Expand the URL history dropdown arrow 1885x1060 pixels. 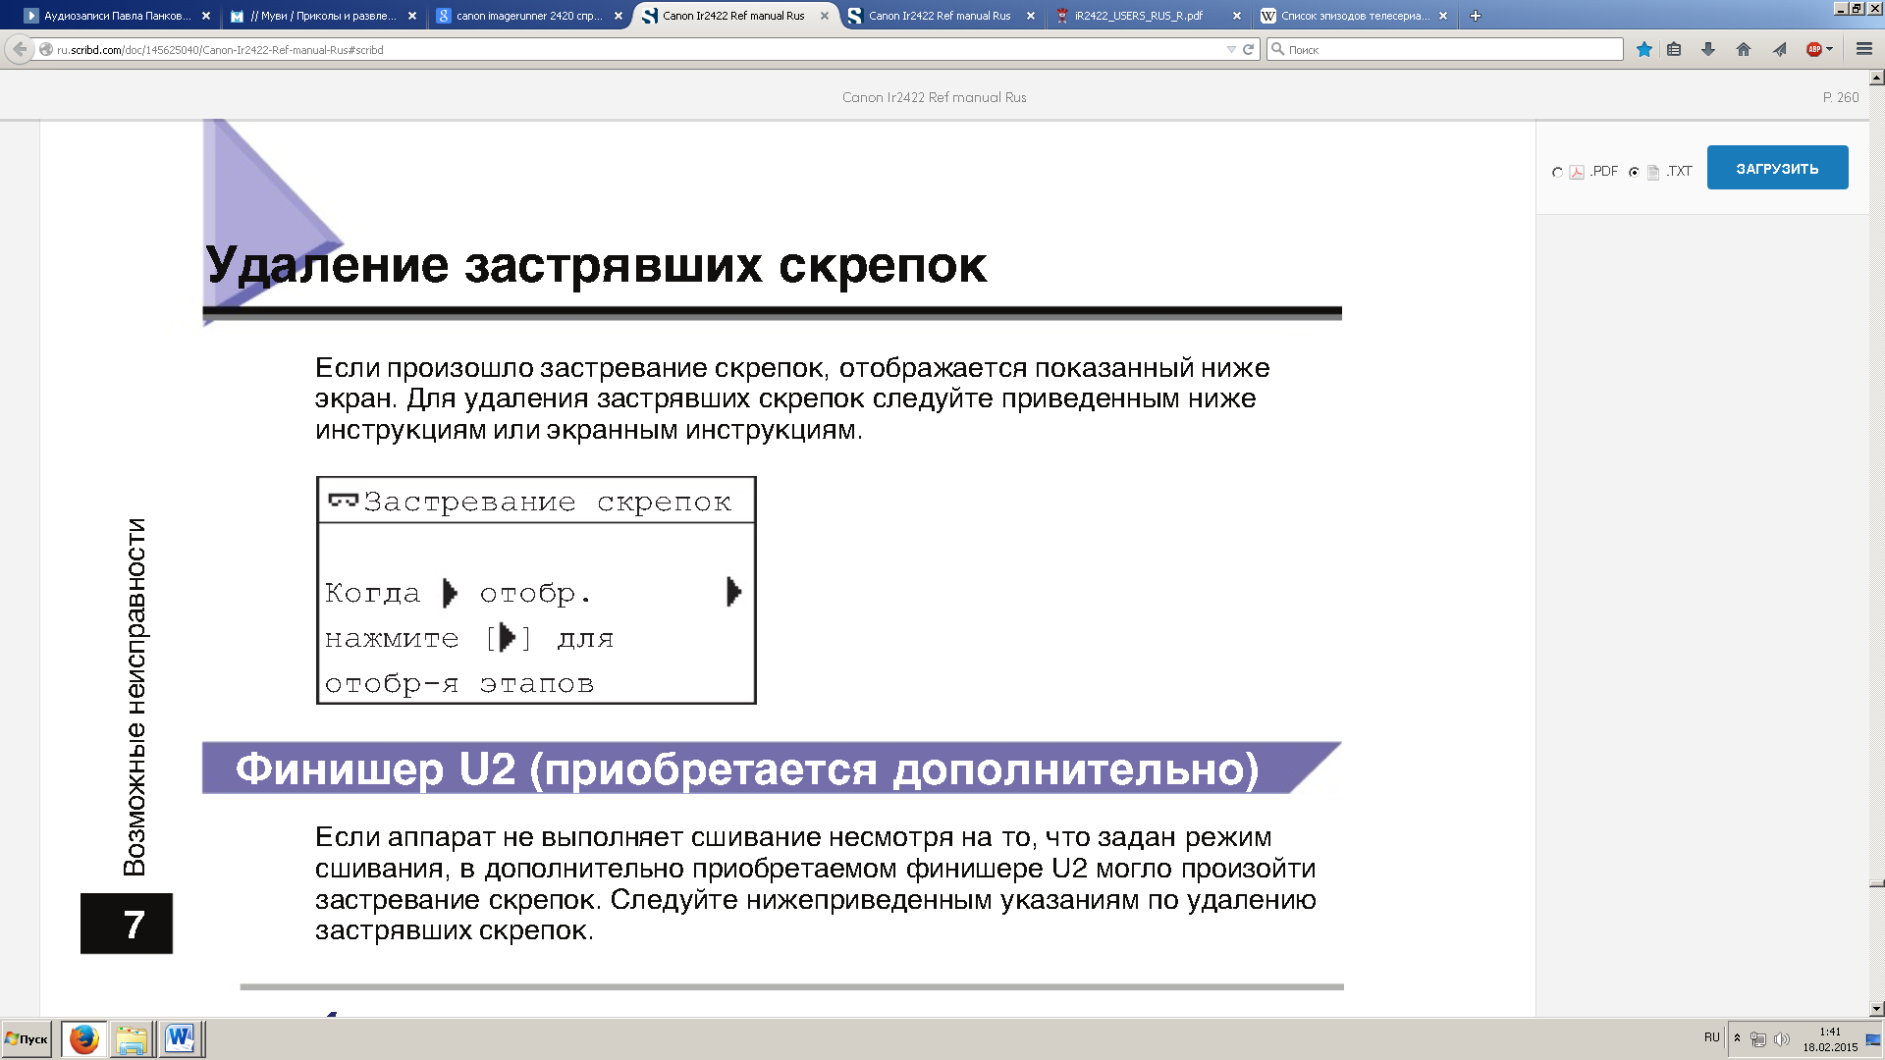[x=1231, y=49]
